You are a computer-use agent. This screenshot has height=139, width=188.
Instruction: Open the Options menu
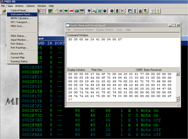tap(30, 6)
